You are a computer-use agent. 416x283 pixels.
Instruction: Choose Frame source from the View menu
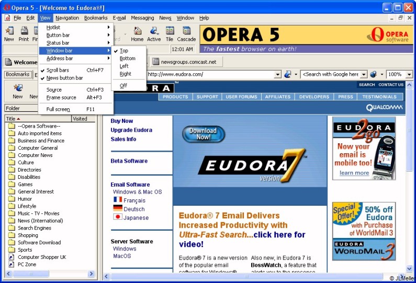coord(75,97)
